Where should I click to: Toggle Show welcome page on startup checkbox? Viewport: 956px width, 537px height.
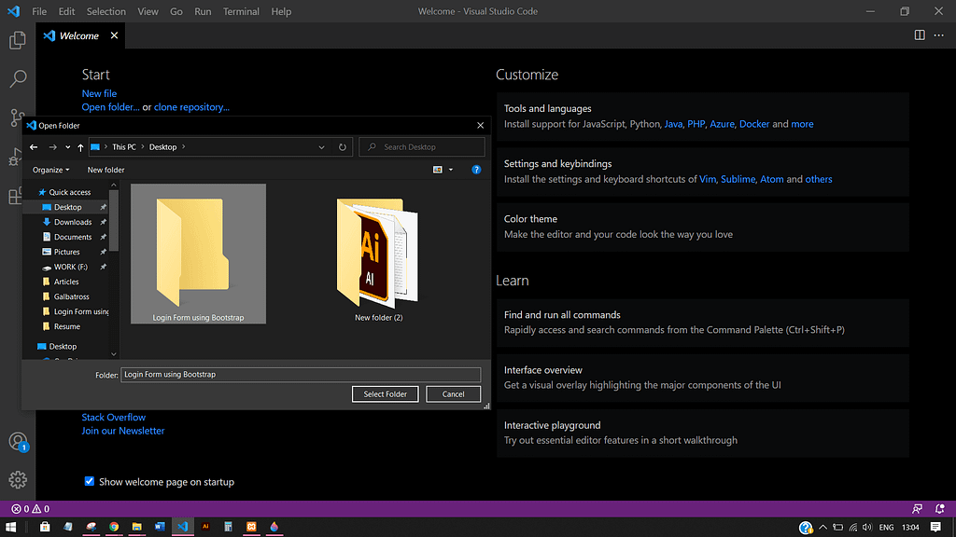coord(90,482)
